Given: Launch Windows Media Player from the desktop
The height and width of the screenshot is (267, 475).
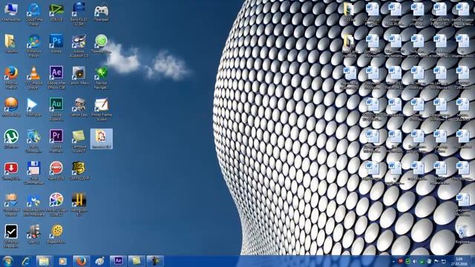Looking at the screenshot, I should [33, 45].
